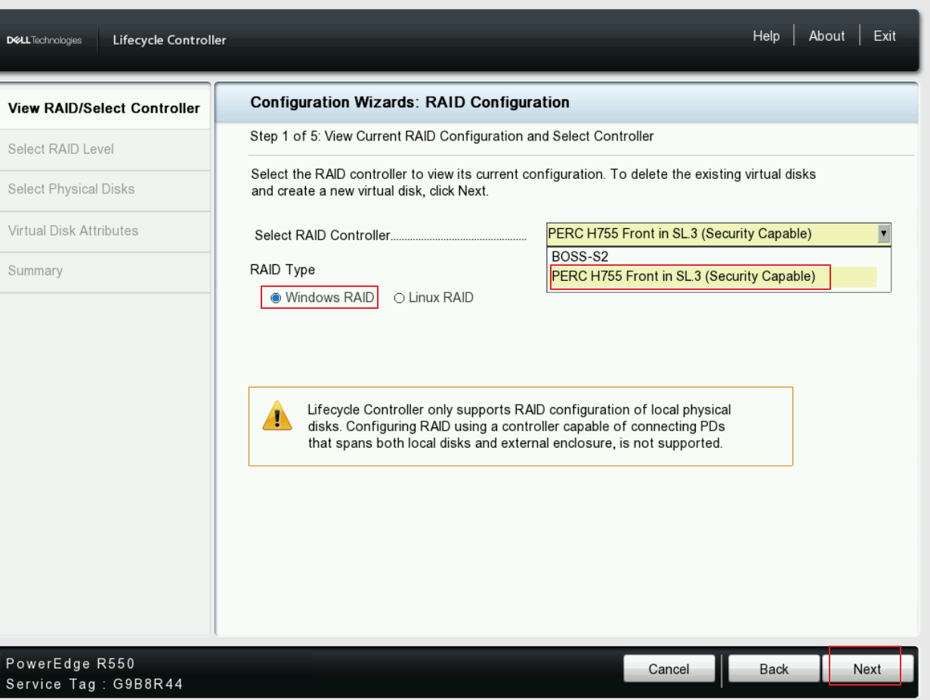
Task: Click the instruction text about selecting RAID controller
Action: pyautogui.click(x=533, y=183)
